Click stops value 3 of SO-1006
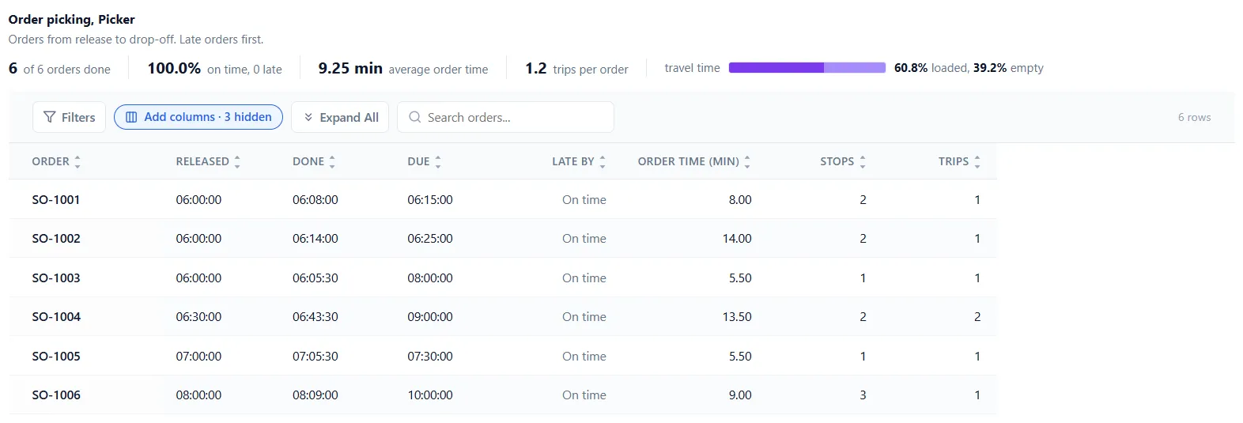 click(x=863, y=395)
